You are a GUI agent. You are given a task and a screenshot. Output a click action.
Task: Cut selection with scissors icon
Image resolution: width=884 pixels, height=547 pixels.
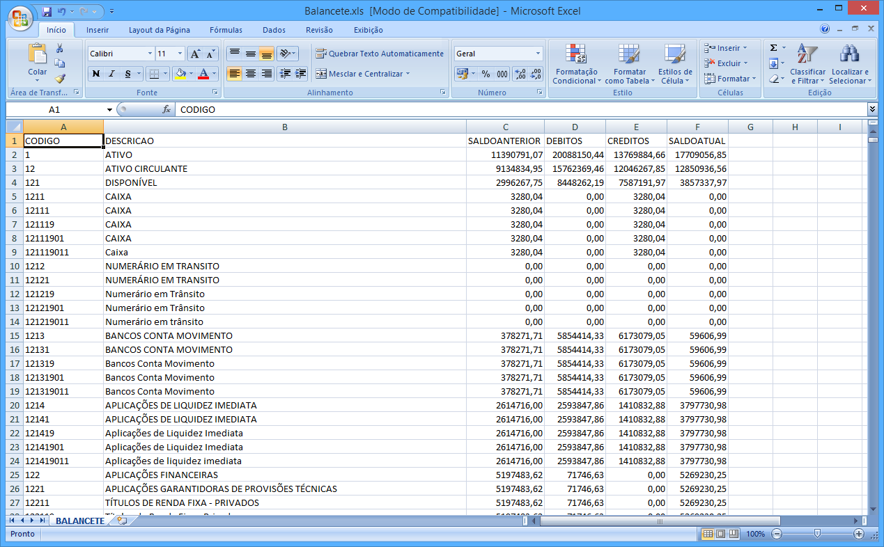(60, 48)
